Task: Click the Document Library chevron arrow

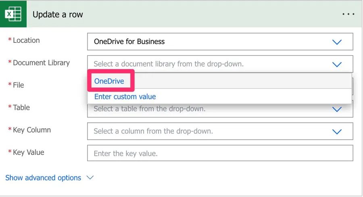Action: (x=336, y=64)
